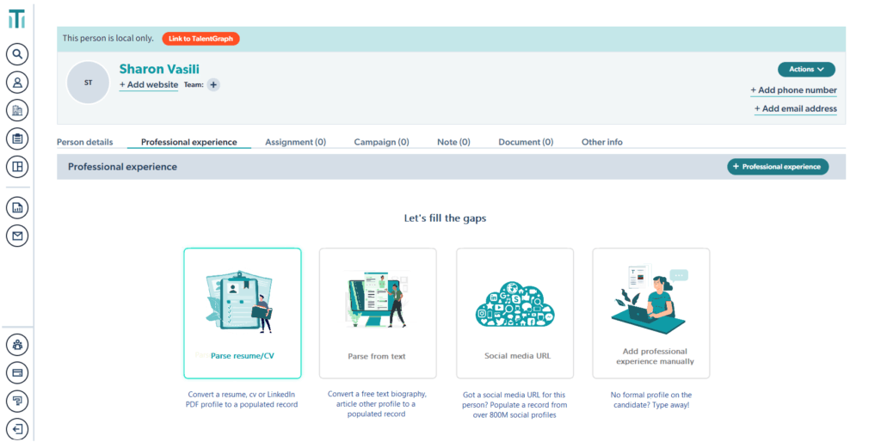The image size is (881, 442).
Task: Click Link to TalentGraph button
Action: 200,39
